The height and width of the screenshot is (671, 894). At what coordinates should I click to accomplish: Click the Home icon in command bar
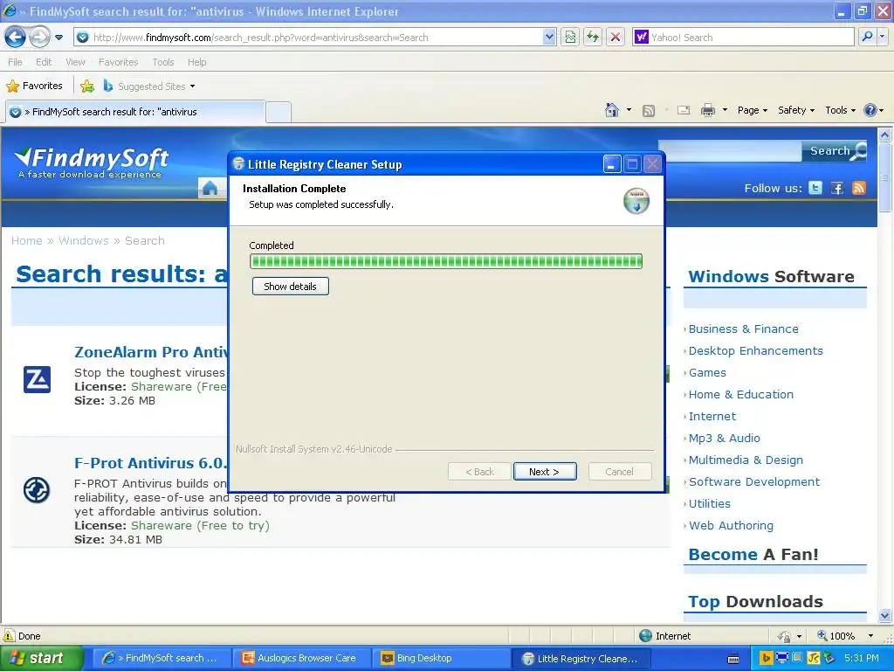(612, 110)
